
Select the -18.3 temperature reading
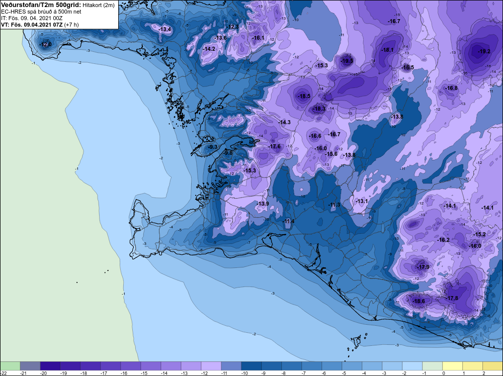point(319,109)
